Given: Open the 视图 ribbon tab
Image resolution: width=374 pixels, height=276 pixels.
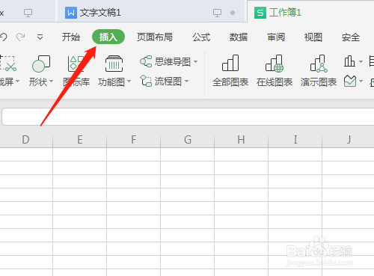Looking at the screenshot, I should (313, 37).
